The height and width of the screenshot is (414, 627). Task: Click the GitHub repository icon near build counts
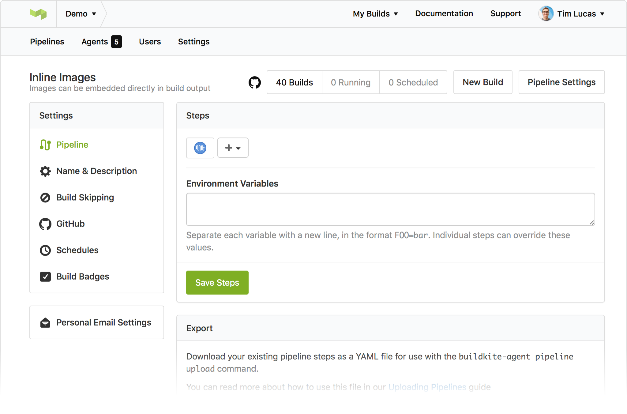(x=254, y=82)
